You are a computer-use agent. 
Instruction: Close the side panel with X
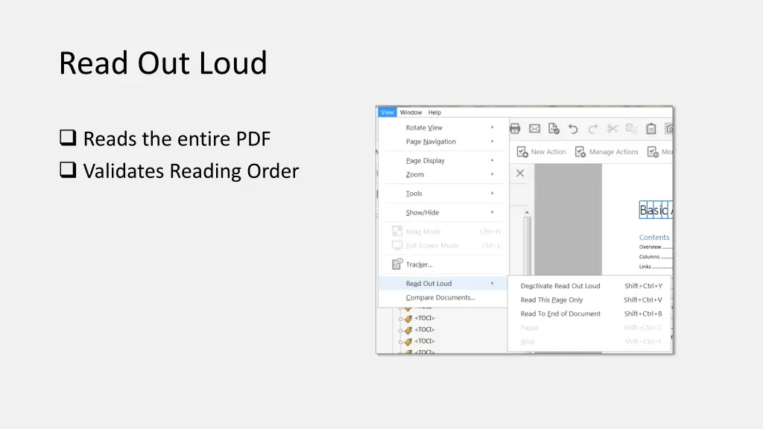[520, 174]
